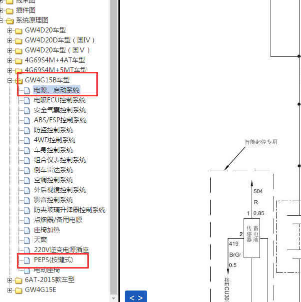Expand the GW4G15E folder node

pyautogui.click(x=9, y=290)
